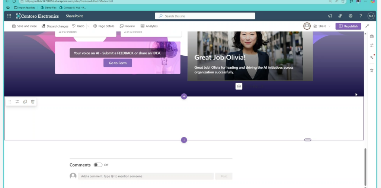
Task: Open the Properties sliders icon in right rail
Action: pyautogui.click(x=372, y=45)
